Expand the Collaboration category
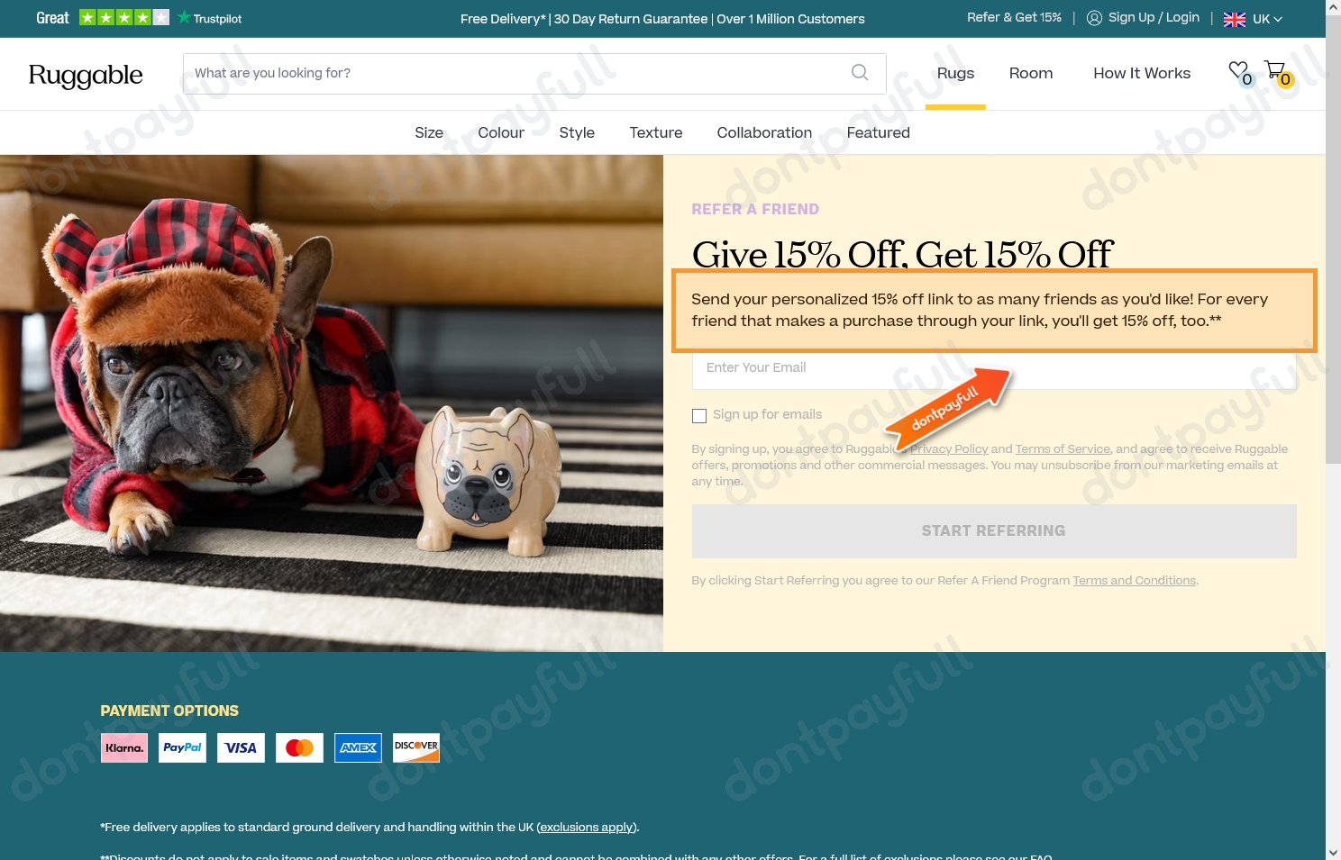 764,132
